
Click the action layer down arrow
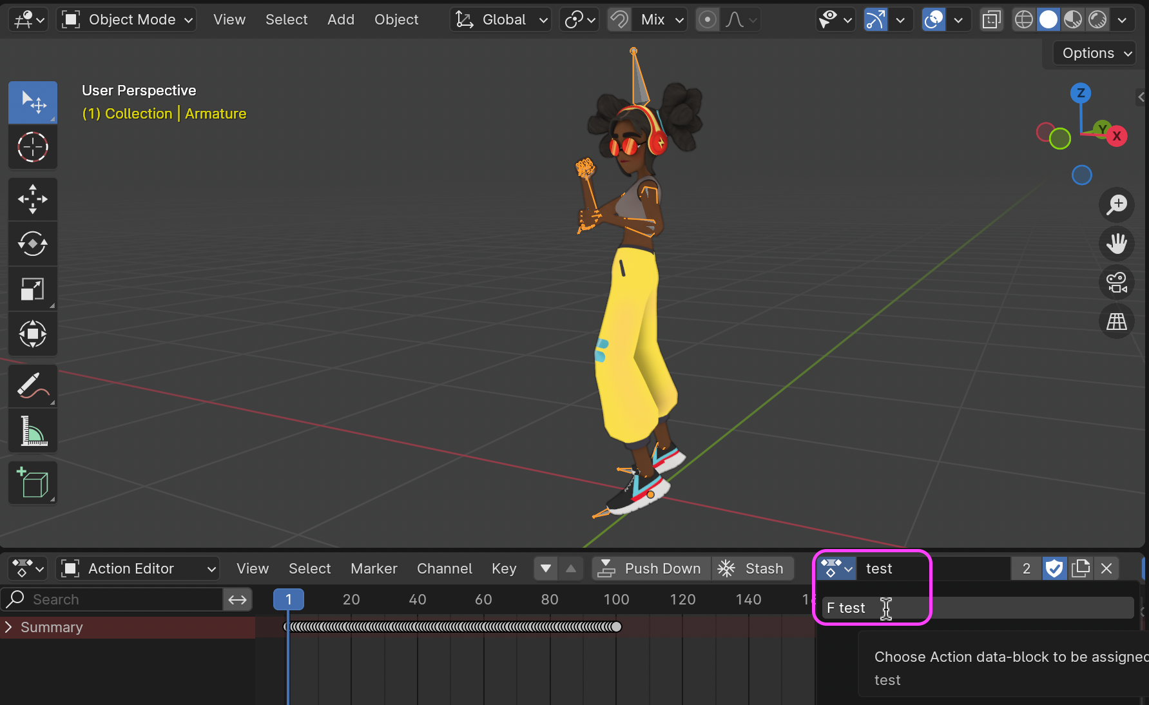[x=546, y=568]
